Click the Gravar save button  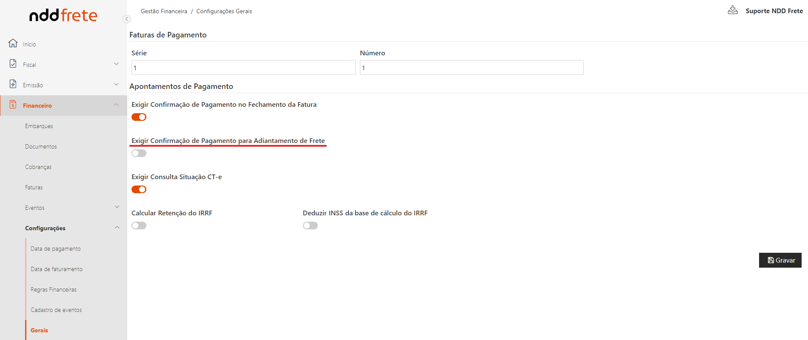(x=780, y=260)
